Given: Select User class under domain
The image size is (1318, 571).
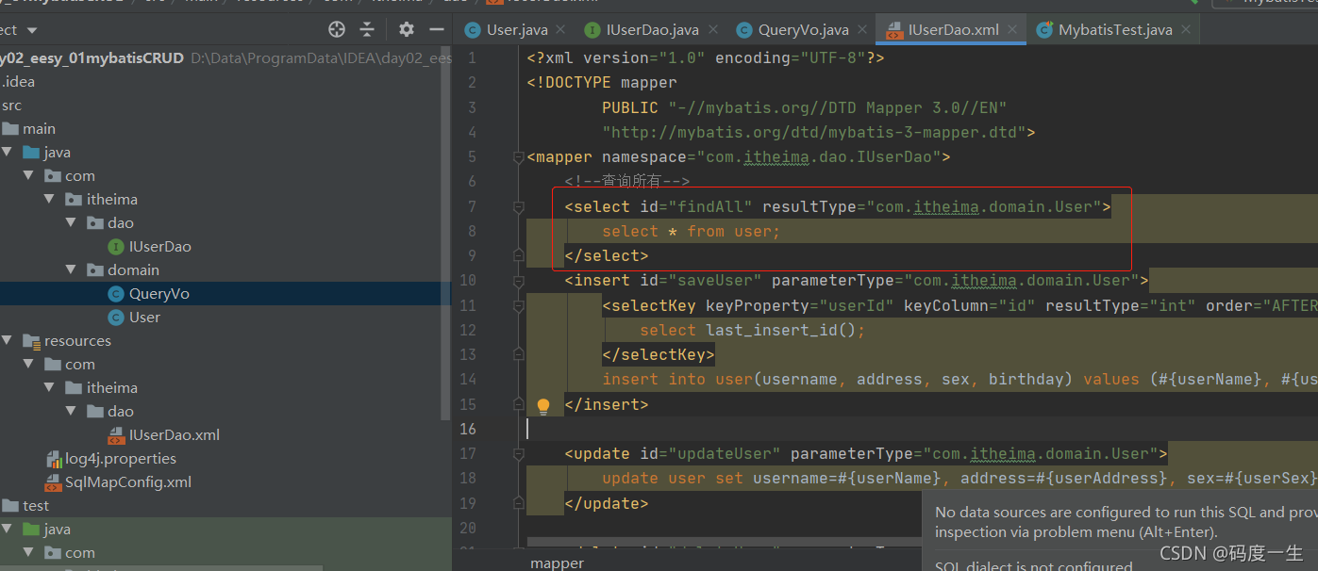Looking at the screenshot, I should click(144, 317).
